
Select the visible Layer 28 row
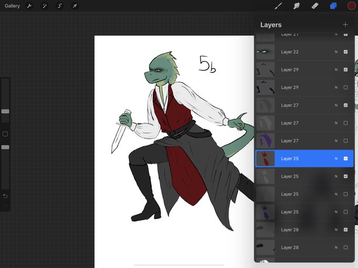click(x=304, y=230)
